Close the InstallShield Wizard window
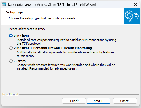This screenshot has height=108, width=141. [x=135, y=4]
